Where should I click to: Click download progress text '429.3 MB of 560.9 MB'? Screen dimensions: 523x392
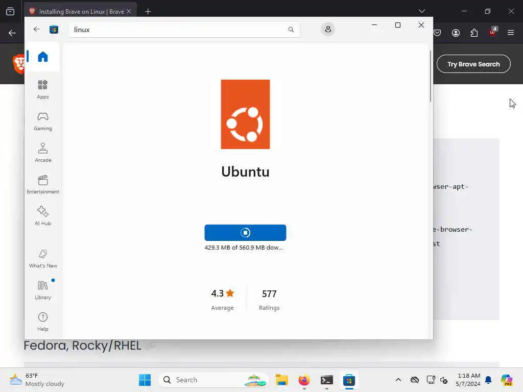[x=244, y=248]
